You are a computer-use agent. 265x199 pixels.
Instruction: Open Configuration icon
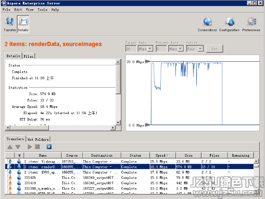click(229, 24)
